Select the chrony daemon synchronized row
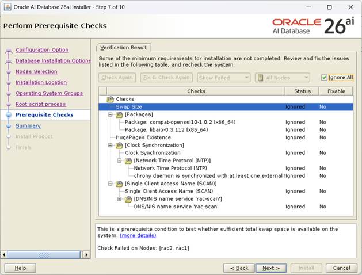 [226, 176]
